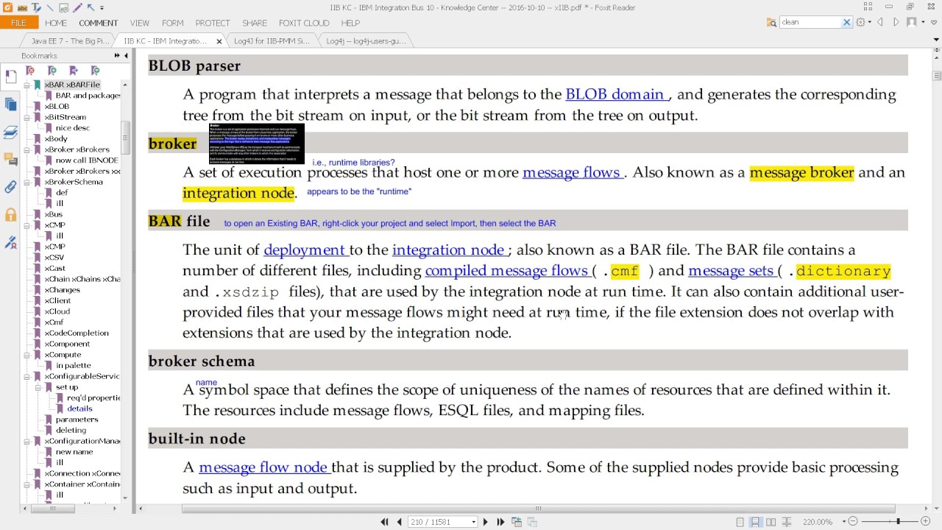The height and width of the screenshot is (530, 942).
Task: Switch to the PROTECT ribbon tab
Action: pyautogui.click(x=213, y=23)
